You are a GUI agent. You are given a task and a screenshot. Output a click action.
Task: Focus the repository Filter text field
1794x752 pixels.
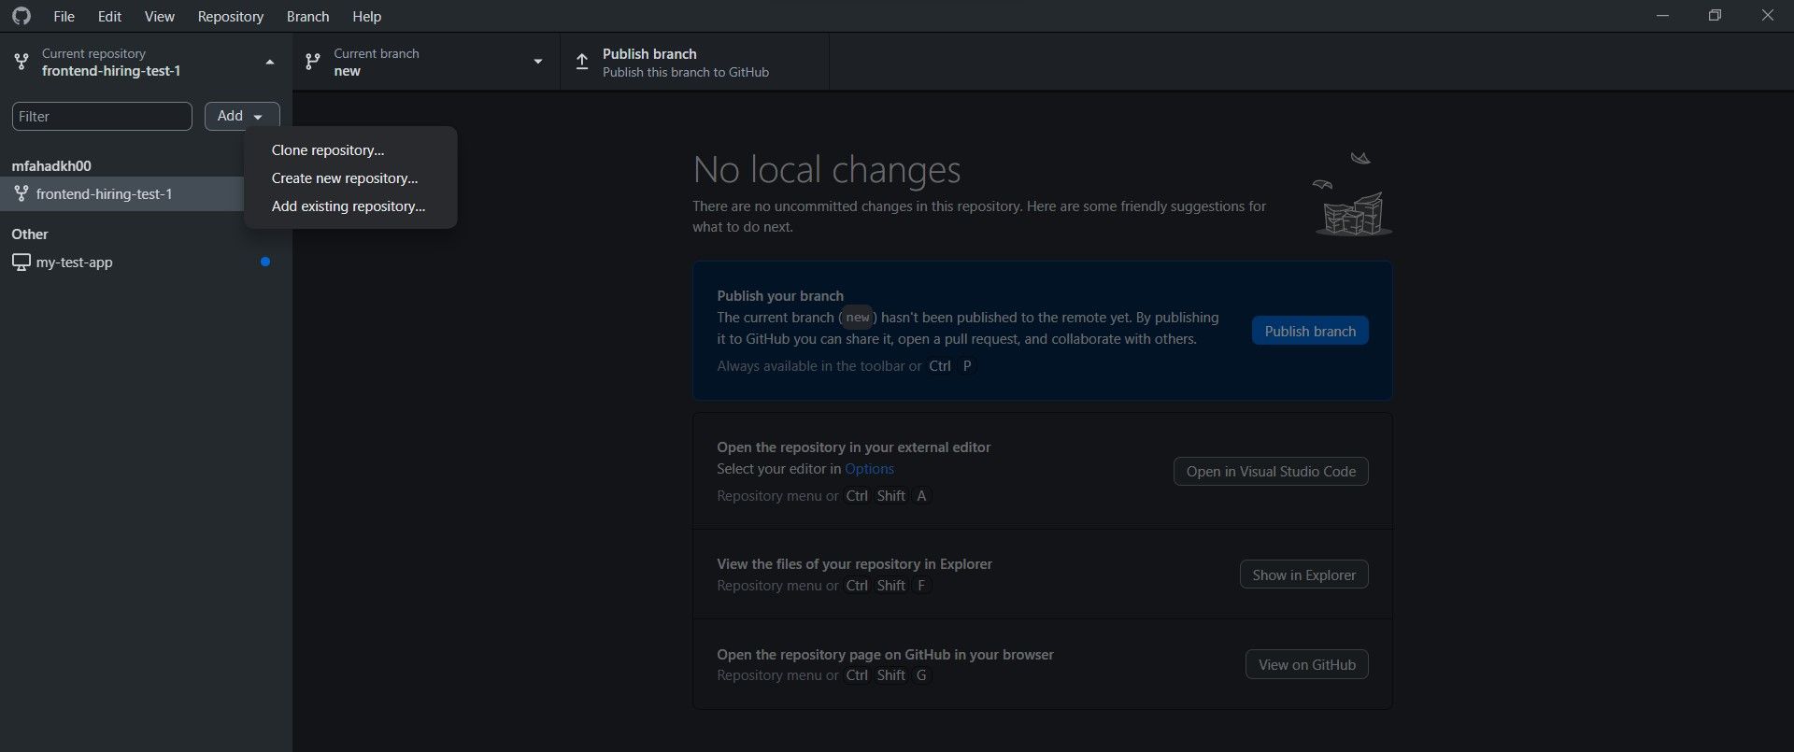coord(102,117)
